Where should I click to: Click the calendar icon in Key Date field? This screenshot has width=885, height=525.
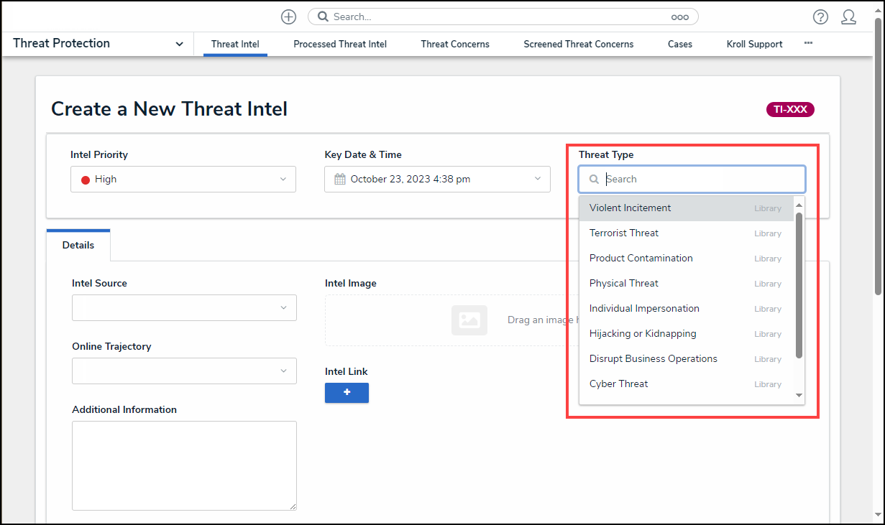coord(340,179)
